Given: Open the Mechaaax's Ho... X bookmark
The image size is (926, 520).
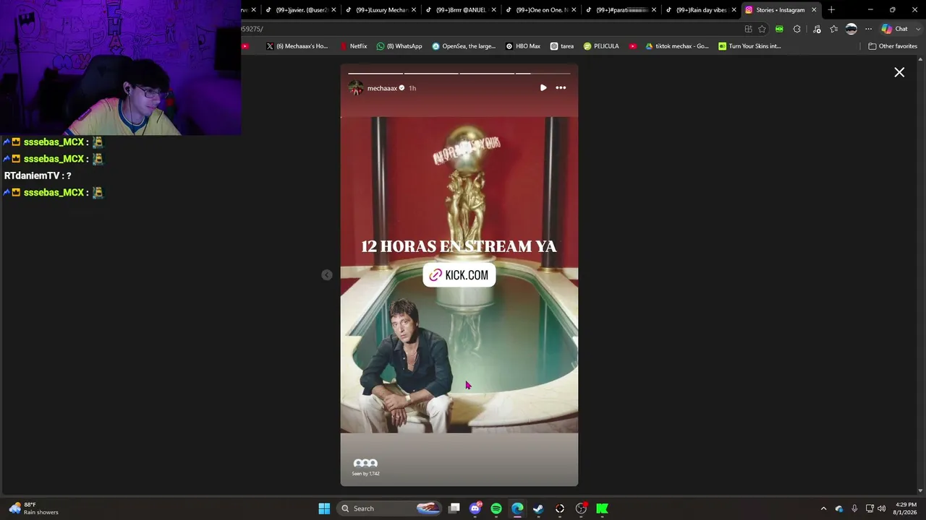Looking at the screenshot, I should 297,46.
